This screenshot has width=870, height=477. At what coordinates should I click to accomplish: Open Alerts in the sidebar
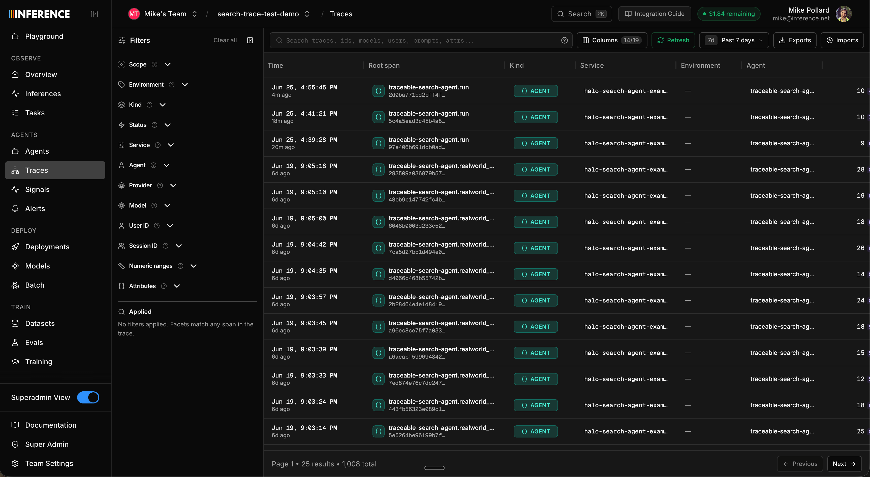click(55, 208)
